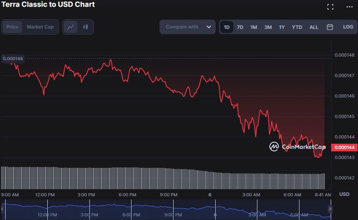Select the 1D time range
This screenshot has height=220, width=358.
click(x=227, y=27)
